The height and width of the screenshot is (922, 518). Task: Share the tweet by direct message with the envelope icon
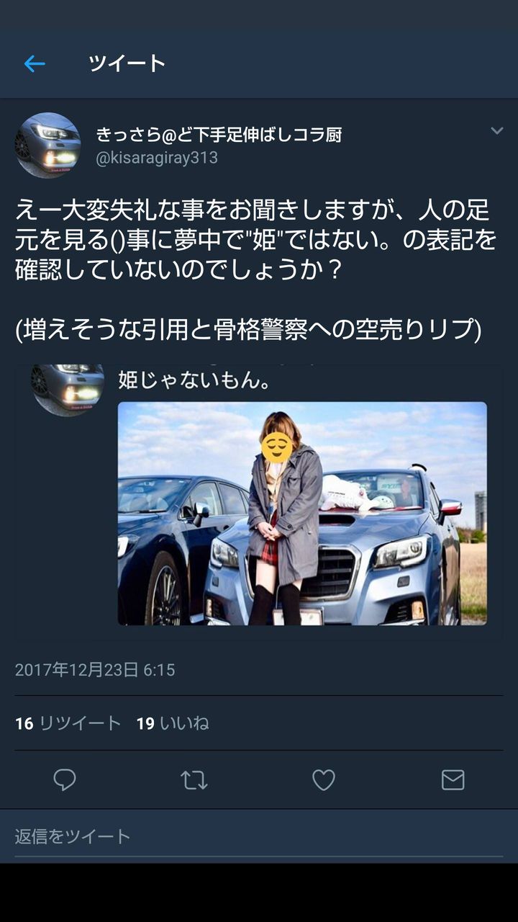453,779
